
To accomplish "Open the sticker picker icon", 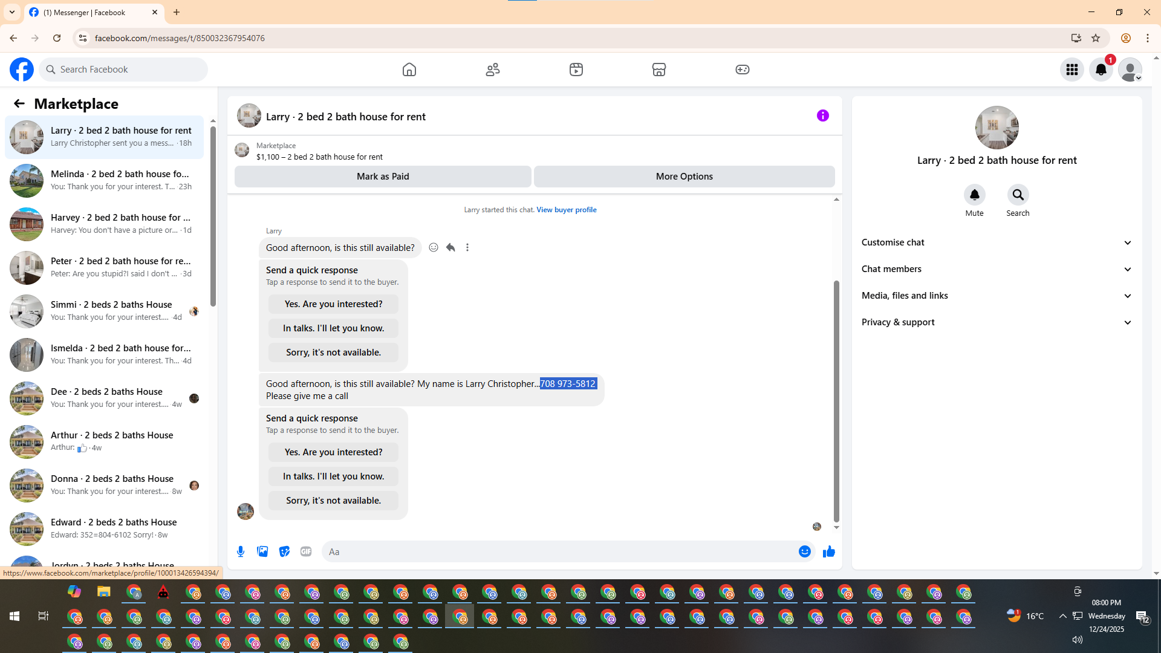I will pyautogui.click(x=284, y=551).
